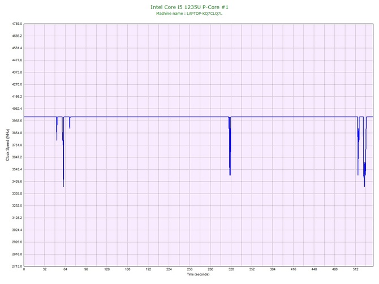Click the 224 tick on time axis

tap(169, 269)
